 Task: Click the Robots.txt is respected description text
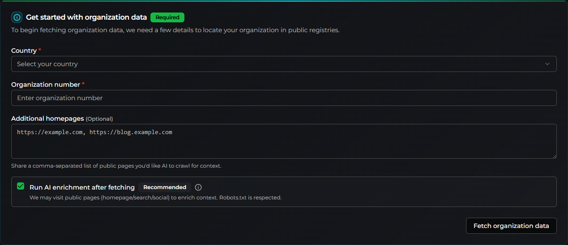tap(155, 197)
